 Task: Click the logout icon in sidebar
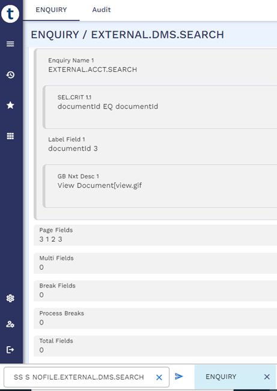click(x=10, y=350)
